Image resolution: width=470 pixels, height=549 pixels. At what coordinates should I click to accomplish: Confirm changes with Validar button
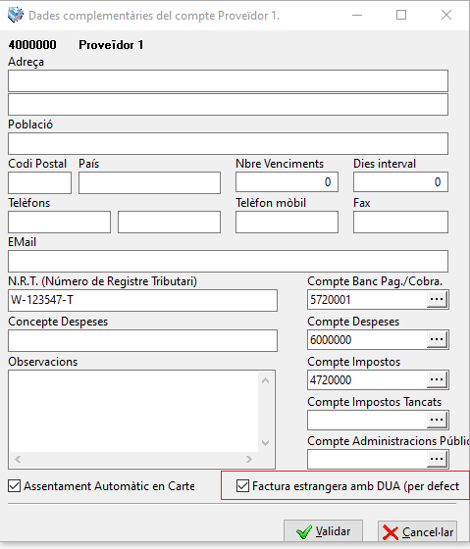323,531
